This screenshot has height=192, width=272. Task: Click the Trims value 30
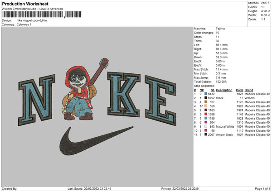click(217, 41)
